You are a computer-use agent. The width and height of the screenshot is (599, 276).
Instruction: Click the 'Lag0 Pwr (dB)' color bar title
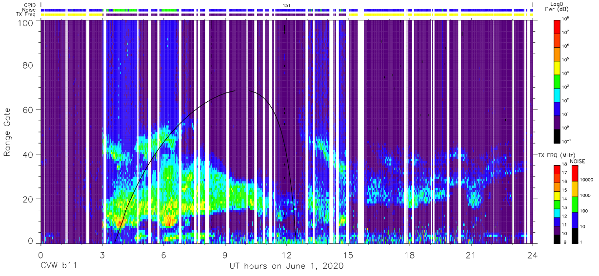[558, 6]
